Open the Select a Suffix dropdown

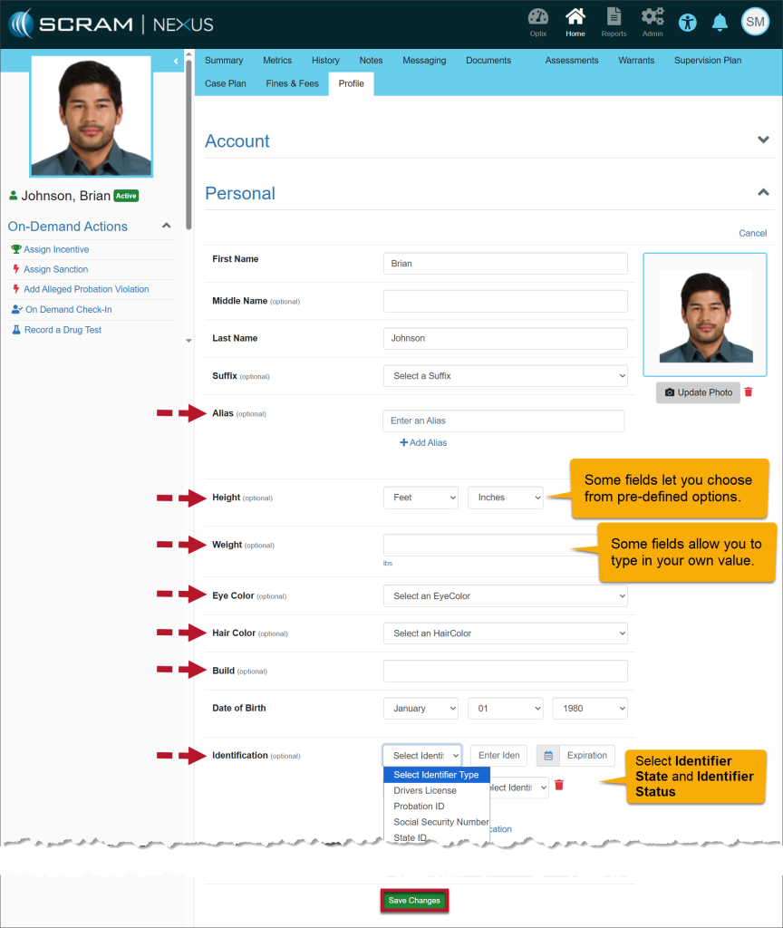tap(505, 376)
